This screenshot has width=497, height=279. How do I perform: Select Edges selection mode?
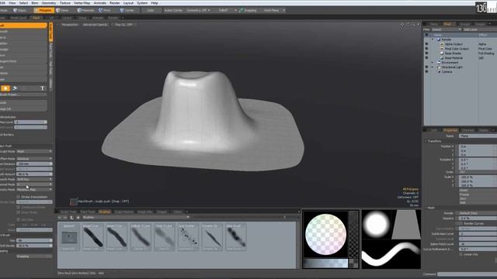coord(19,10)
